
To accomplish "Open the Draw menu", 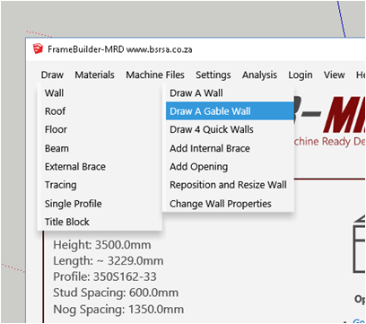I will pos(52,74).
